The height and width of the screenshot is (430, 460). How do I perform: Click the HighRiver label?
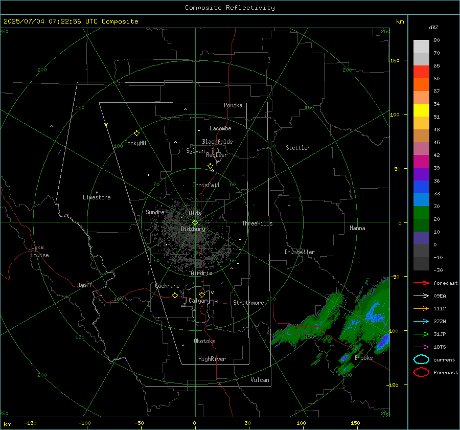coord(212,359)
